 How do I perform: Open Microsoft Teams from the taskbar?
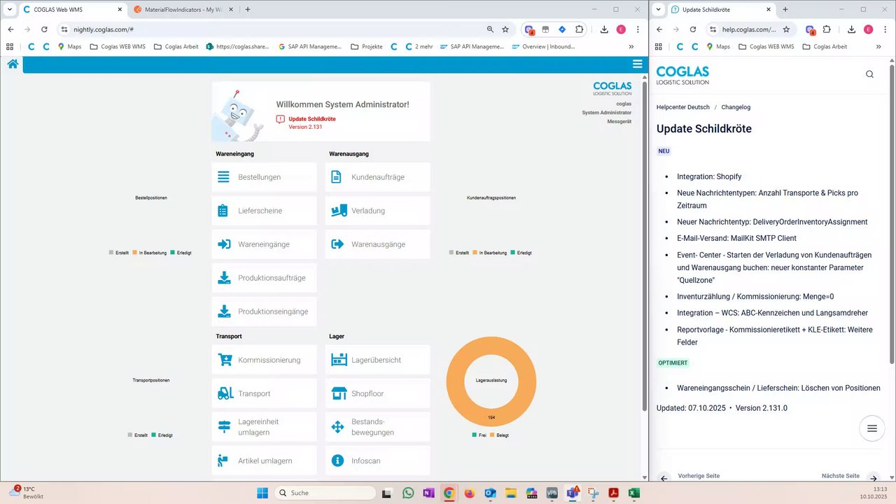click(573, 493)
